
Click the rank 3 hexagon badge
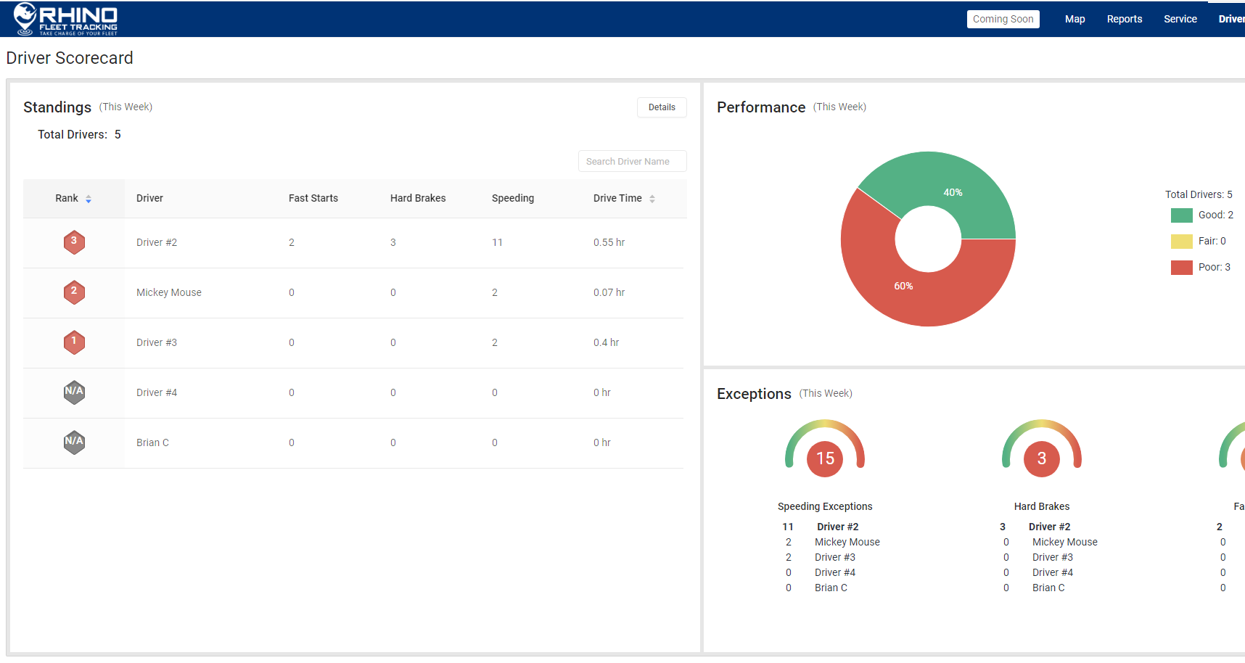pyautogui.click(x=74, y=242)
